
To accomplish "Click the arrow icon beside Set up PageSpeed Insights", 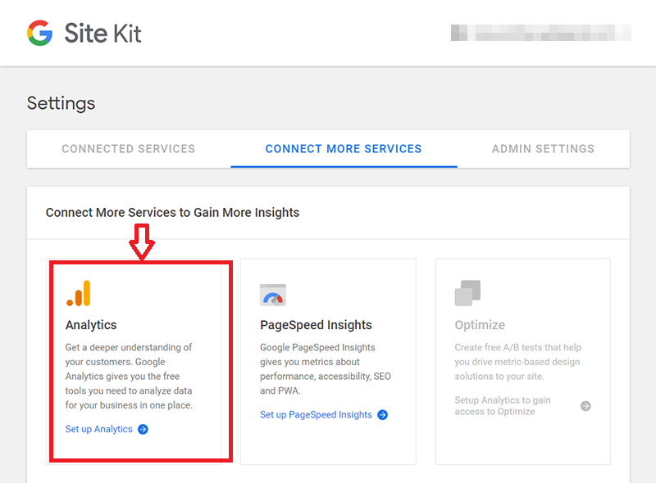I will pos(382,415).
